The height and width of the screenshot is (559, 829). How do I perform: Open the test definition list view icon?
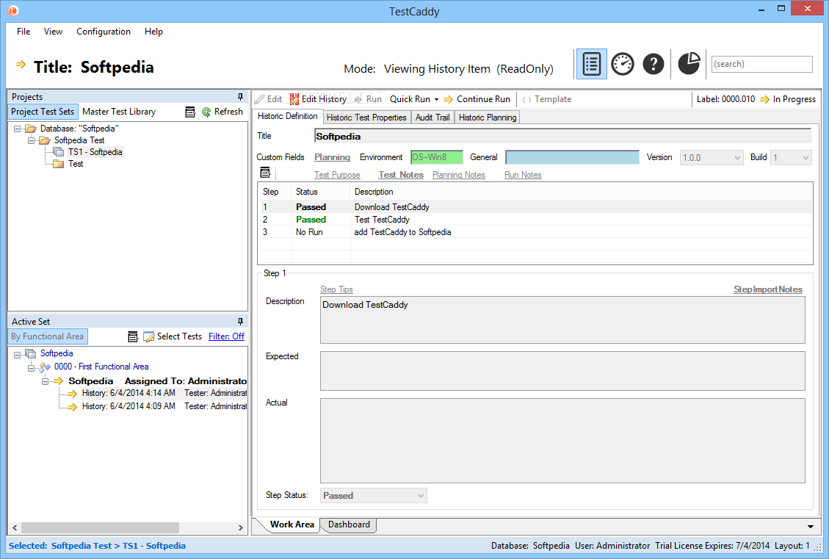point(592,64)
